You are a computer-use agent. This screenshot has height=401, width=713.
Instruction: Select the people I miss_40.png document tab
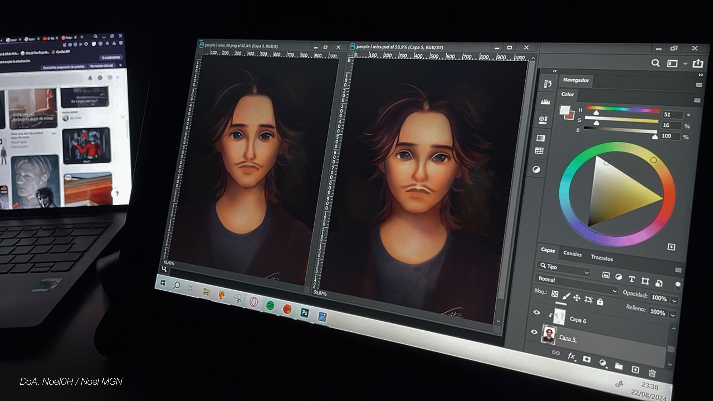[x=241, y=46]
